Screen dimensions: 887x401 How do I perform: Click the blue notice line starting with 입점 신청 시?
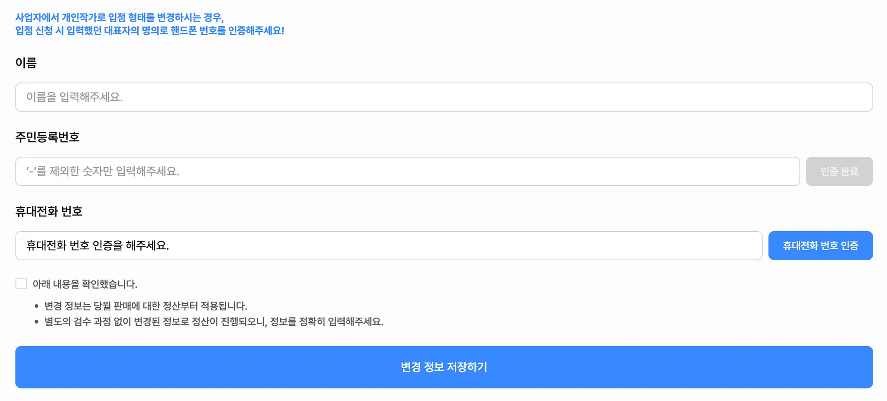tap(149, 31)
